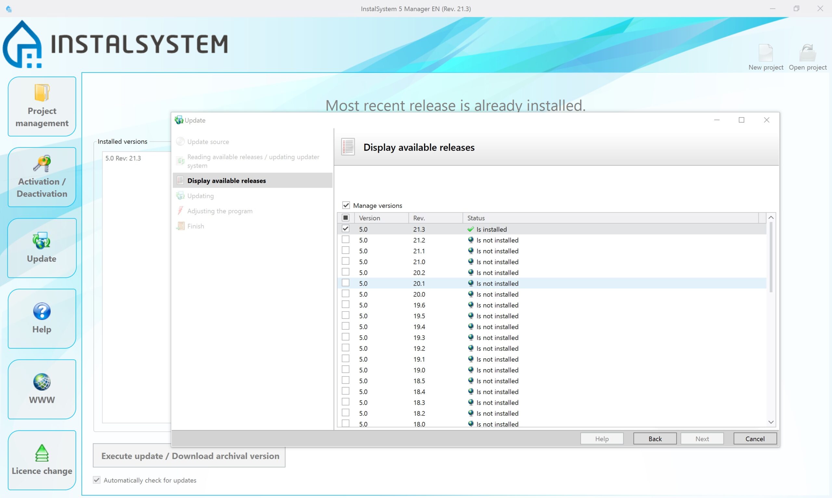Viewport: 832px width, 498px height.
Task: Check the 18.3 release checkbox
Action: [x=345, y=402]
